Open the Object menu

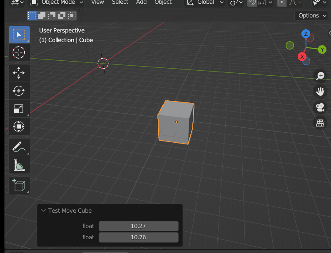(x=163, y=2)
